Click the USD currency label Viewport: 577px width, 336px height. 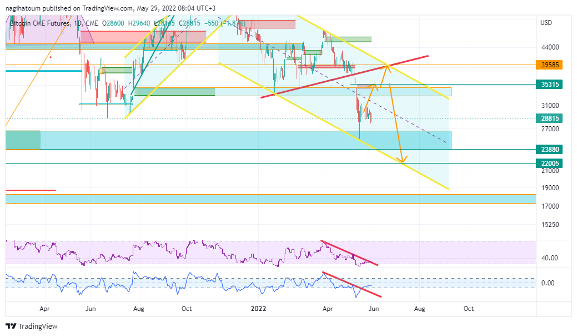click(546, 23)
